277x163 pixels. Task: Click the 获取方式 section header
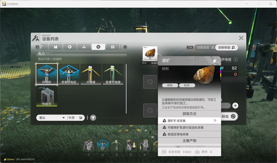coord(189,114)
